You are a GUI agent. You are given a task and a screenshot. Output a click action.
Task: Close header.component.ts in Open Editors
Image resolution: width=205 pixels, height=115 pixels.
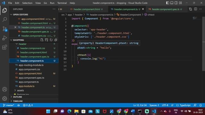coord(15,27)
